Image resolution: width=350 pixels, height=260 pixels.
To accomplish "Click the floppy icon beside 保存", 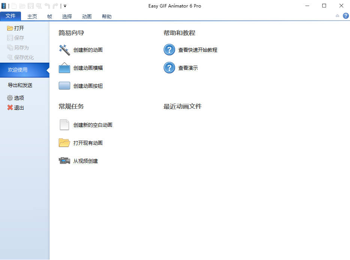I will click(10, 38).
